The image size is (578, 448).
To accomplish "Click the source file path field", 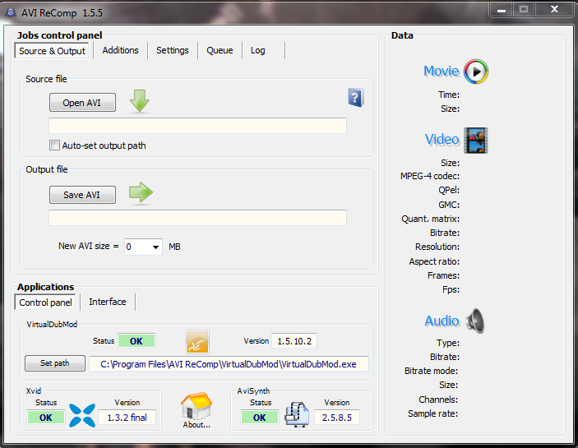I will [x=197, y=126].
